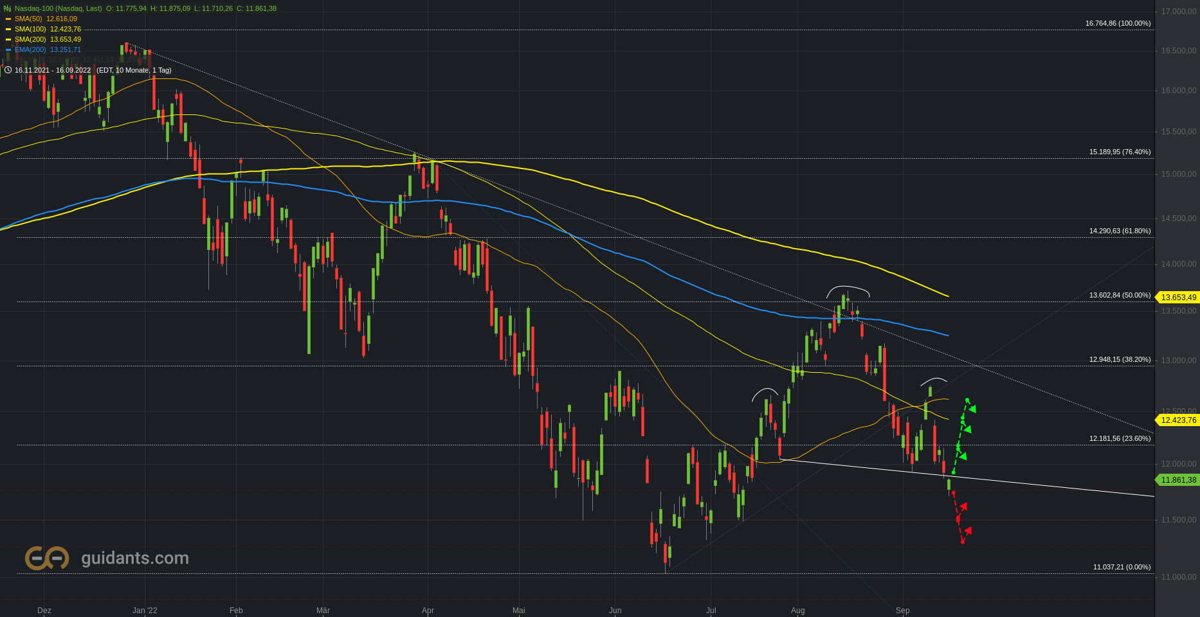This screenshot has width=1200, height=617.
Task: Select the Nasdaq-100 (Nasdaq, Last) title
Action: click(x=59, y=8)
